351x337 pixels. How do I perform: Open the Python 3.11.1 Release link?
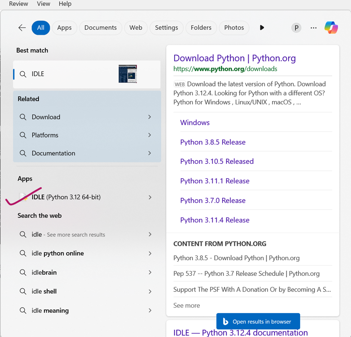pos(215,181)
